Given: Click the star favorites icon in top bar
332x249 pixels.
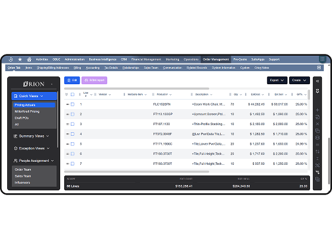Looking at the screenshot, I should 20,59.
